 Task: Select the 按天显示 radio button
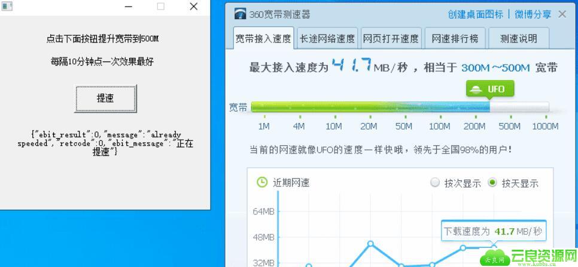pyautogui.click(x=492, y=183)
